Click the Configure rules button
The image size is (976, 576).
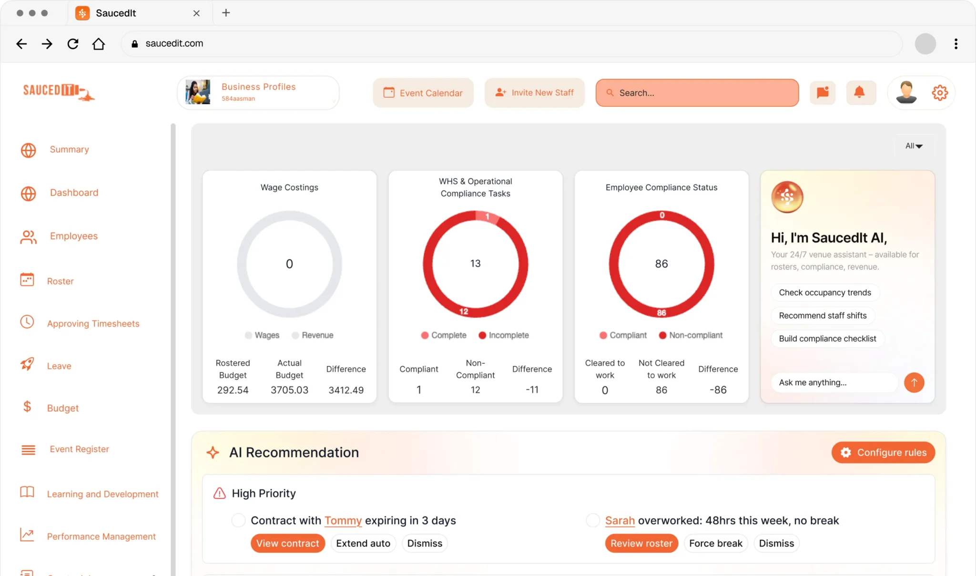click(884, 453)
